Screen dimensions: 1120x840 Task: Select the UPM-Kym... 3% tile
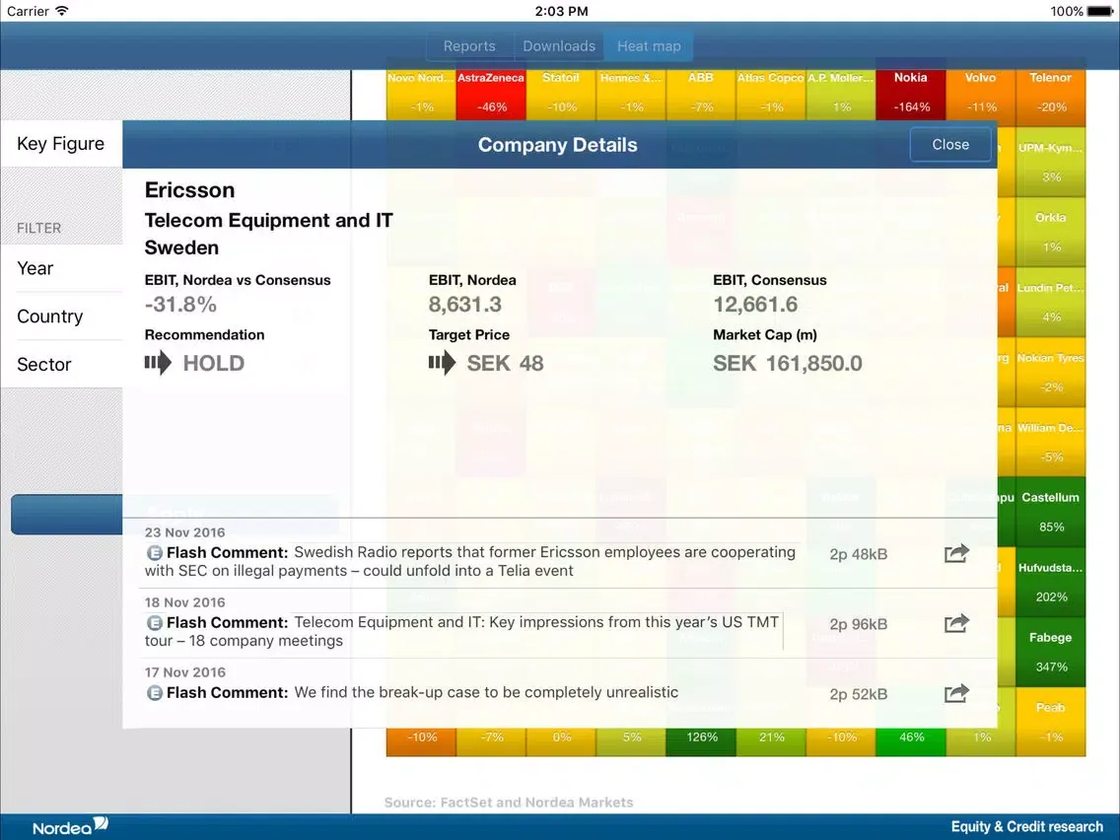[1051, 162]
